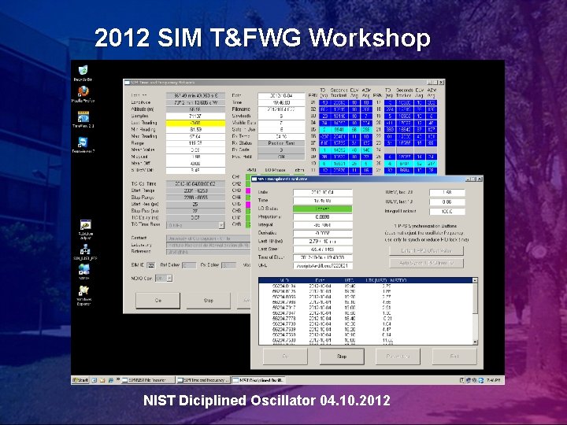Viewport: 567px width, 425px height.
Task: Open the Recycle Bin desktop icon
Action: 83,72
